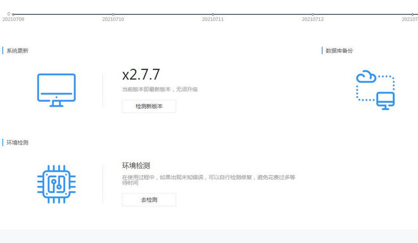This screenshot has height=243, width=418.
Task: Click the 数据库备份 section heading
Action: tap(339, 51)
